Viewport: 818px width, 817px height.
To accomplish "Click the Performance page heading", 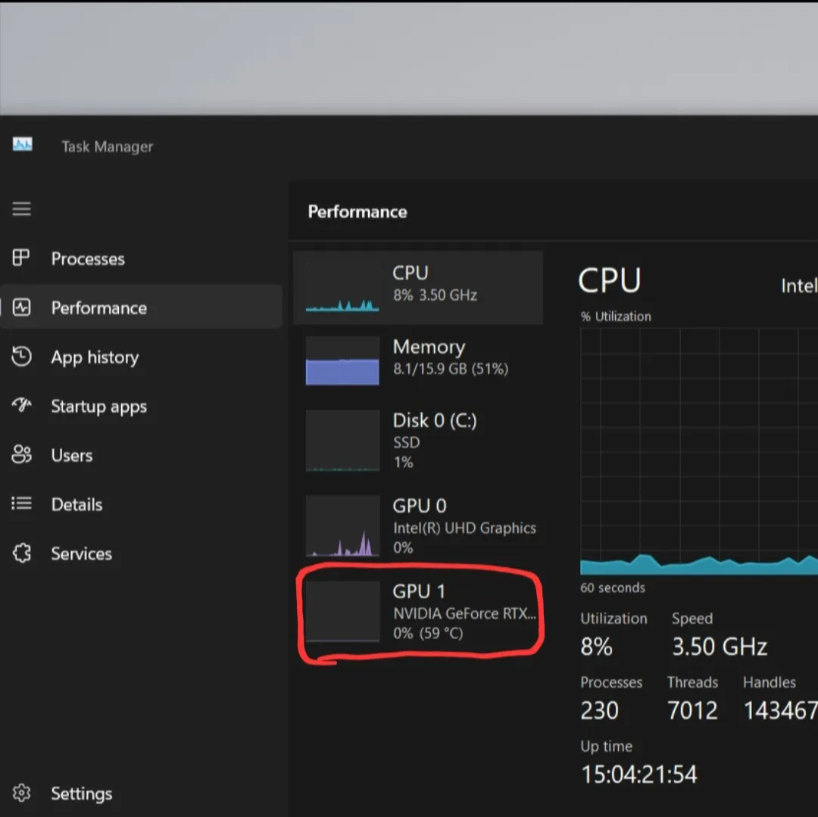I will point(357,212).
